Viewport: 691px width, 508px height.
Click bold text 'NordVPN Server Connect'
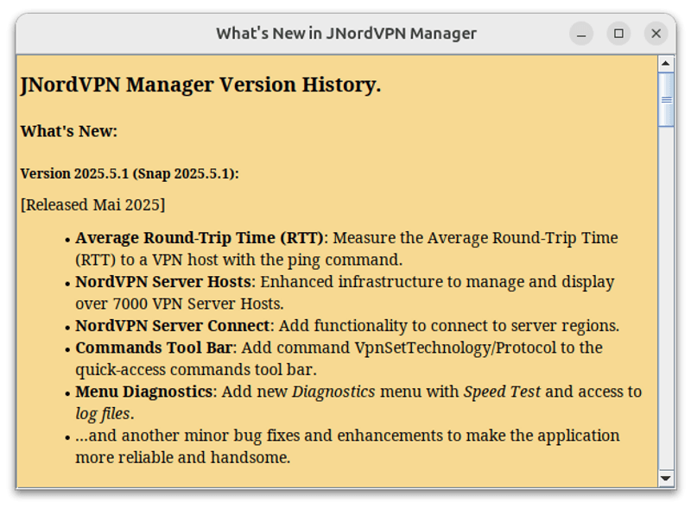[x=172, y=326]
